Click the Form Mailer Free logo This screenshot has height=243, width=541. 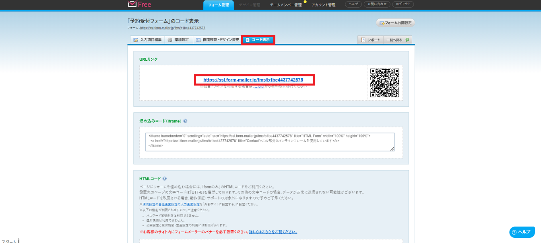[139, 4]
